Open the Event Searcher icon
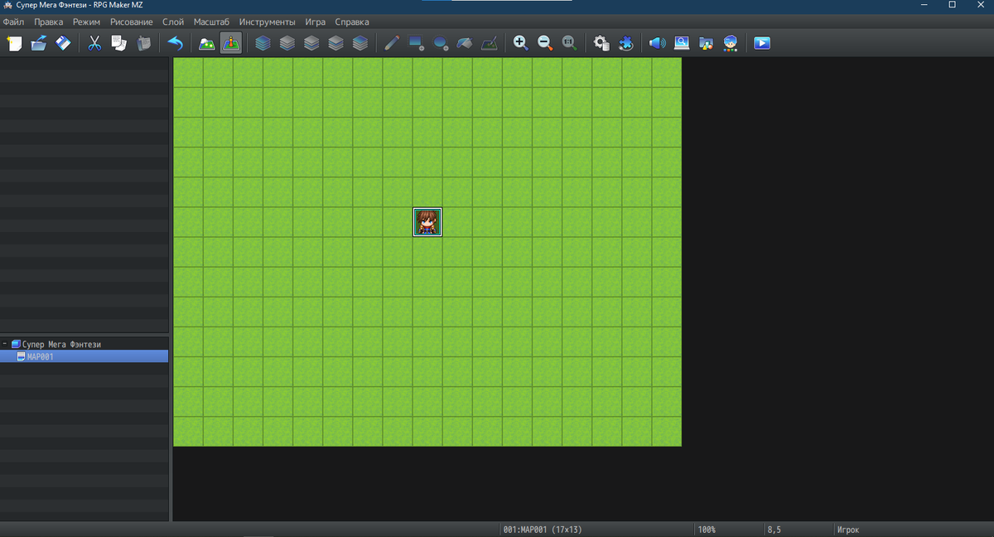Image resolution: width=994 pixels, height=537 pixels. click(x=682, y=43)
